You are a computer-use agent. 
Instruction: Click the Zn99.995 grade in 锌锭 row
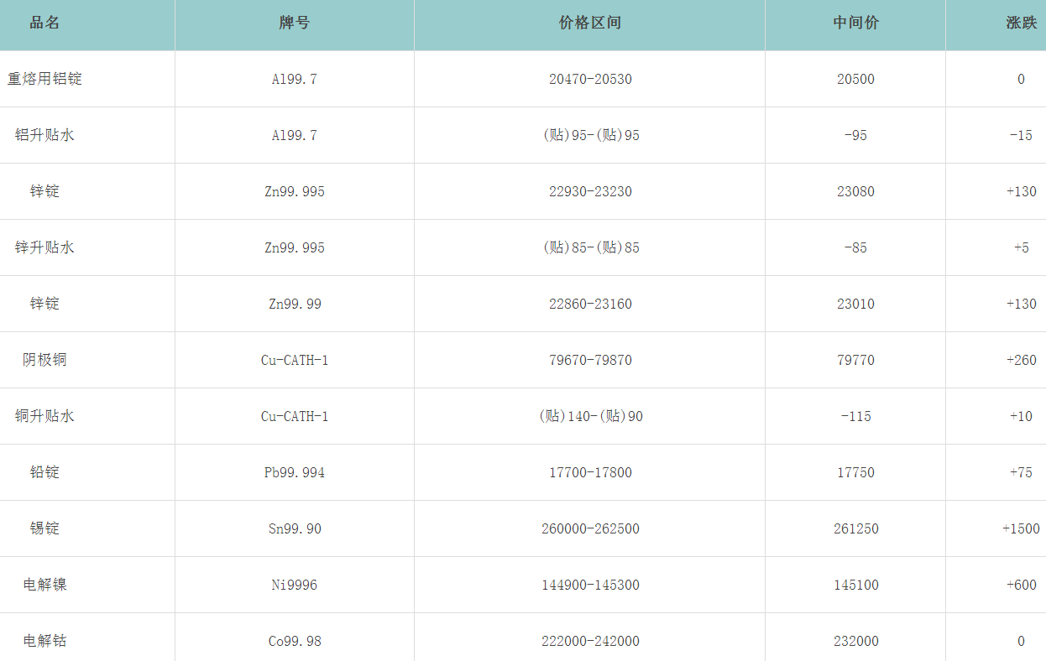click(295, 191)
